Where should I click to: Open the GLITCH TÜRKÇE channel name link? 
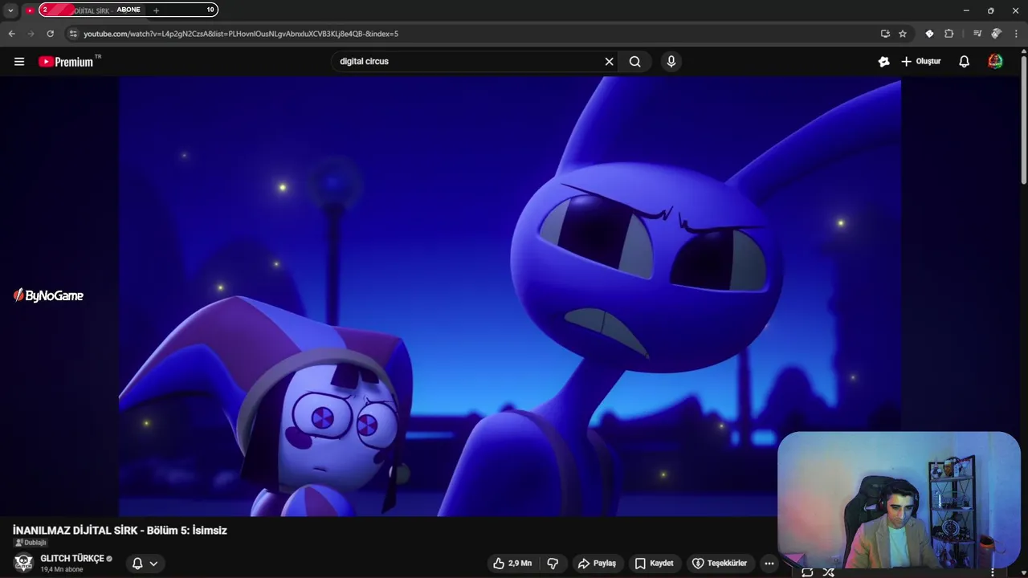[x=72, y=559]
